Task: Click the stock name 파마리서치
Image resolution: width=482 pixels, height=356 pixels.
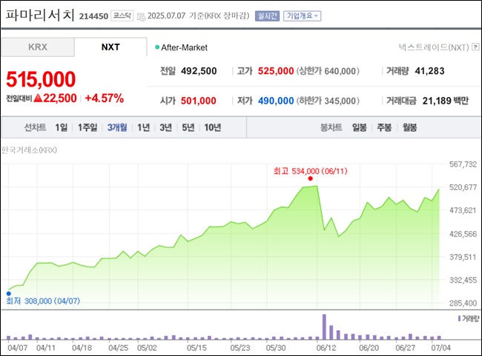Action: (x=40, y=15)
